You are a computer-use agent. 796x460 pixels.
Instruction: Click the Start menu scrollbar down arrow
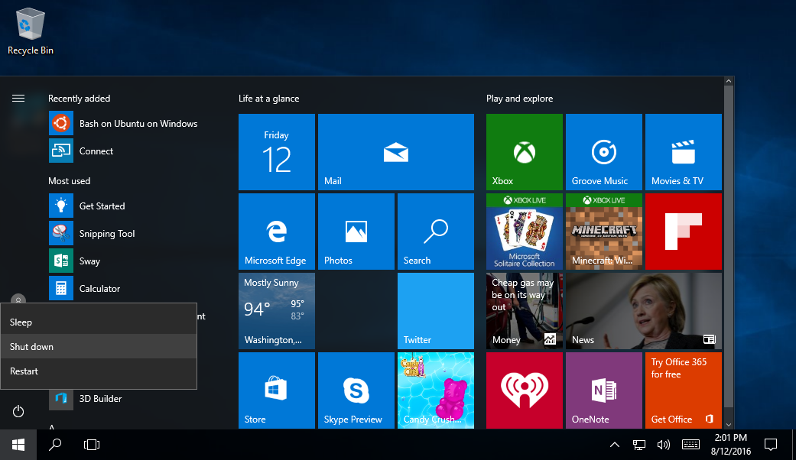point(729,425)
